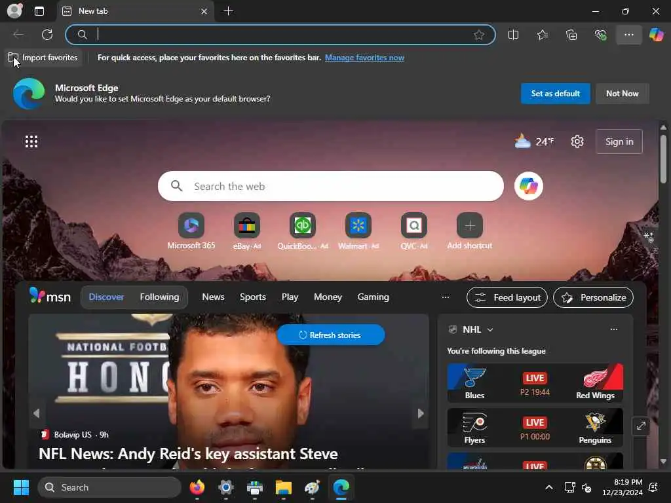Click the snowflake effect icon
Image resolution: width=671 pixels, height=503 pixels.
649,237
